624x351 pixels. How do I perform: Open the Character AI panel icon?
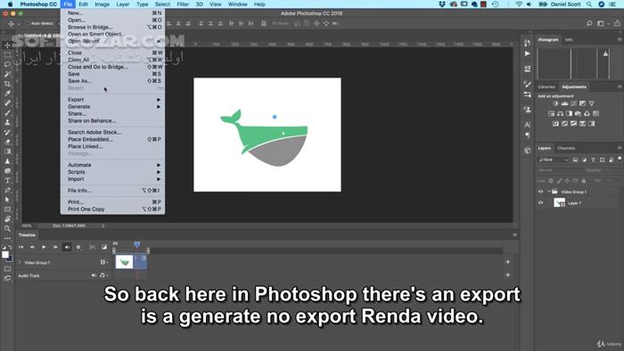(528, 125)
